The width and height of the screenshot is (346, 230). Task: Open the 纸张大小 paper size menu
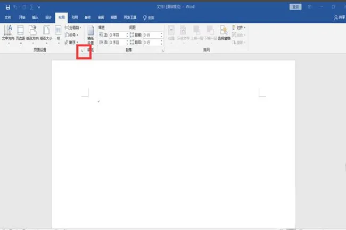pyautogui.click(x=46, y=34)
